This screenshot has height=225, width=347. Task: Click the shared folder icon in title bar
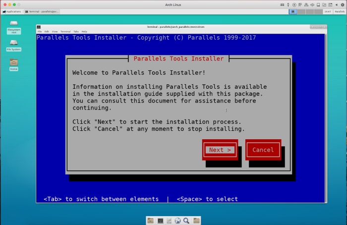pos(324,4)
